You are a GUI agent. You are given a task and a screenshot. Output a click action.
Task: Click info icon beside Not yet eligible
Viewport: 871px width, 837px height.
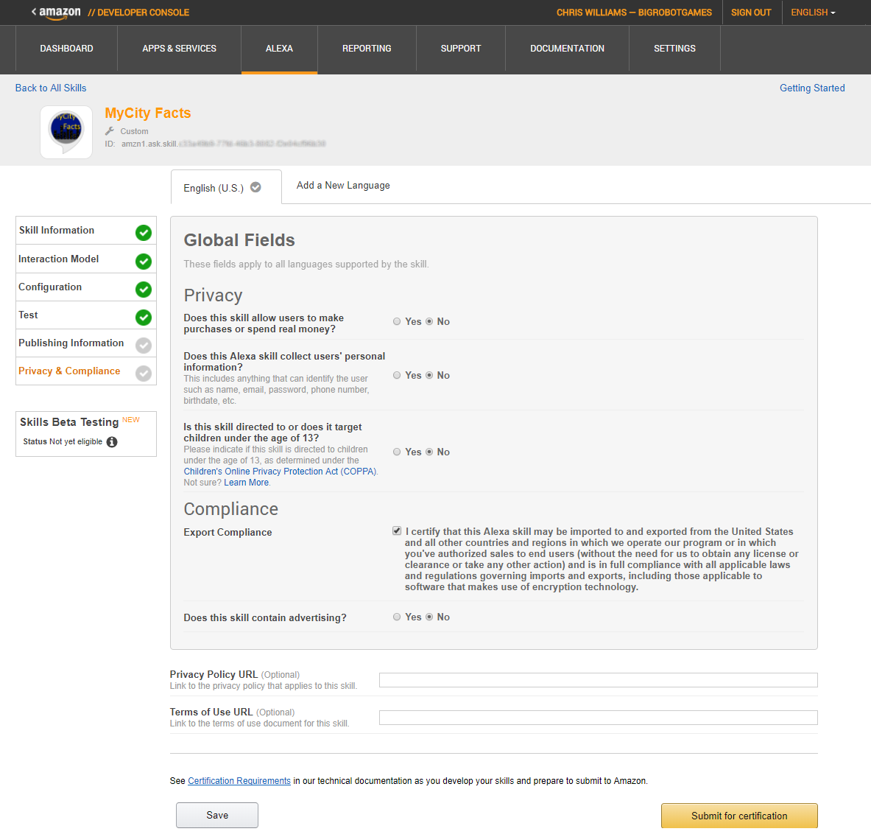coord(112,442)
